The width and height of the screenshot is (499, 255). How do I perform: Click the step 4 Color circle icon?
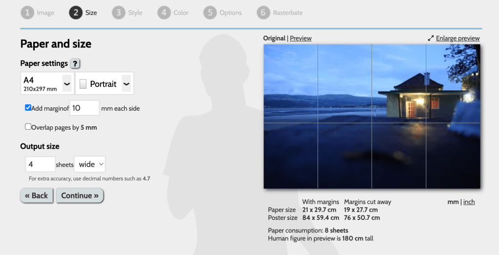pyautogui.click(x=164, y=13)
